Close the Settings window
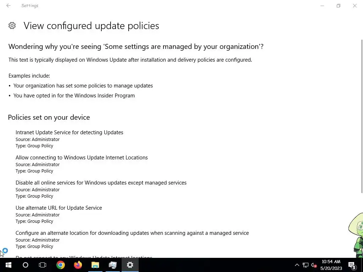Screen dimensions: 363x272 tap(354, 6)
